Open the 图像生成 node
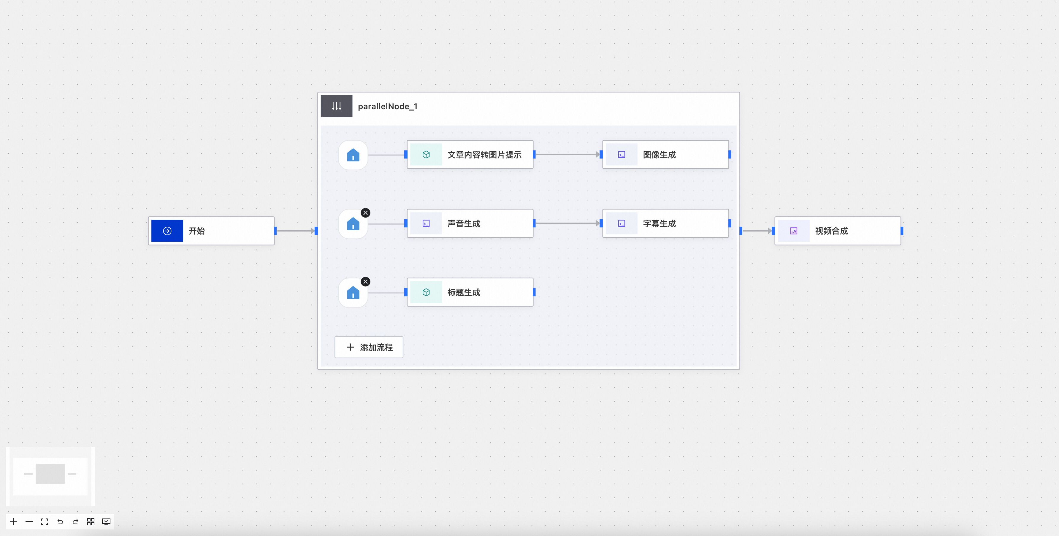 click(x=665, y=155)
